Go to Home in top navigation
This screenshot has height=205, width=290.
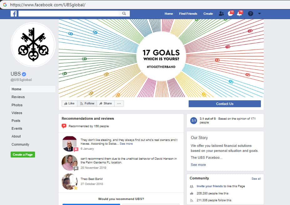tap(169, 14)
